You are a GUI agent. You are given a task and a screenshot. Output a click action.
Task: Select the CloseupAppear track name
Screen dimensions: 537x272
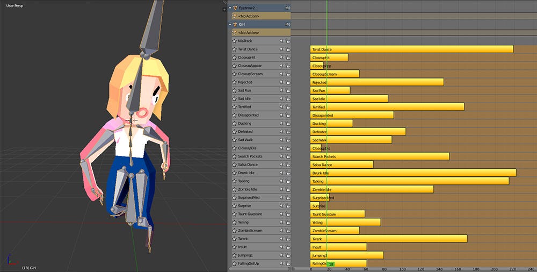pos(250,66)
